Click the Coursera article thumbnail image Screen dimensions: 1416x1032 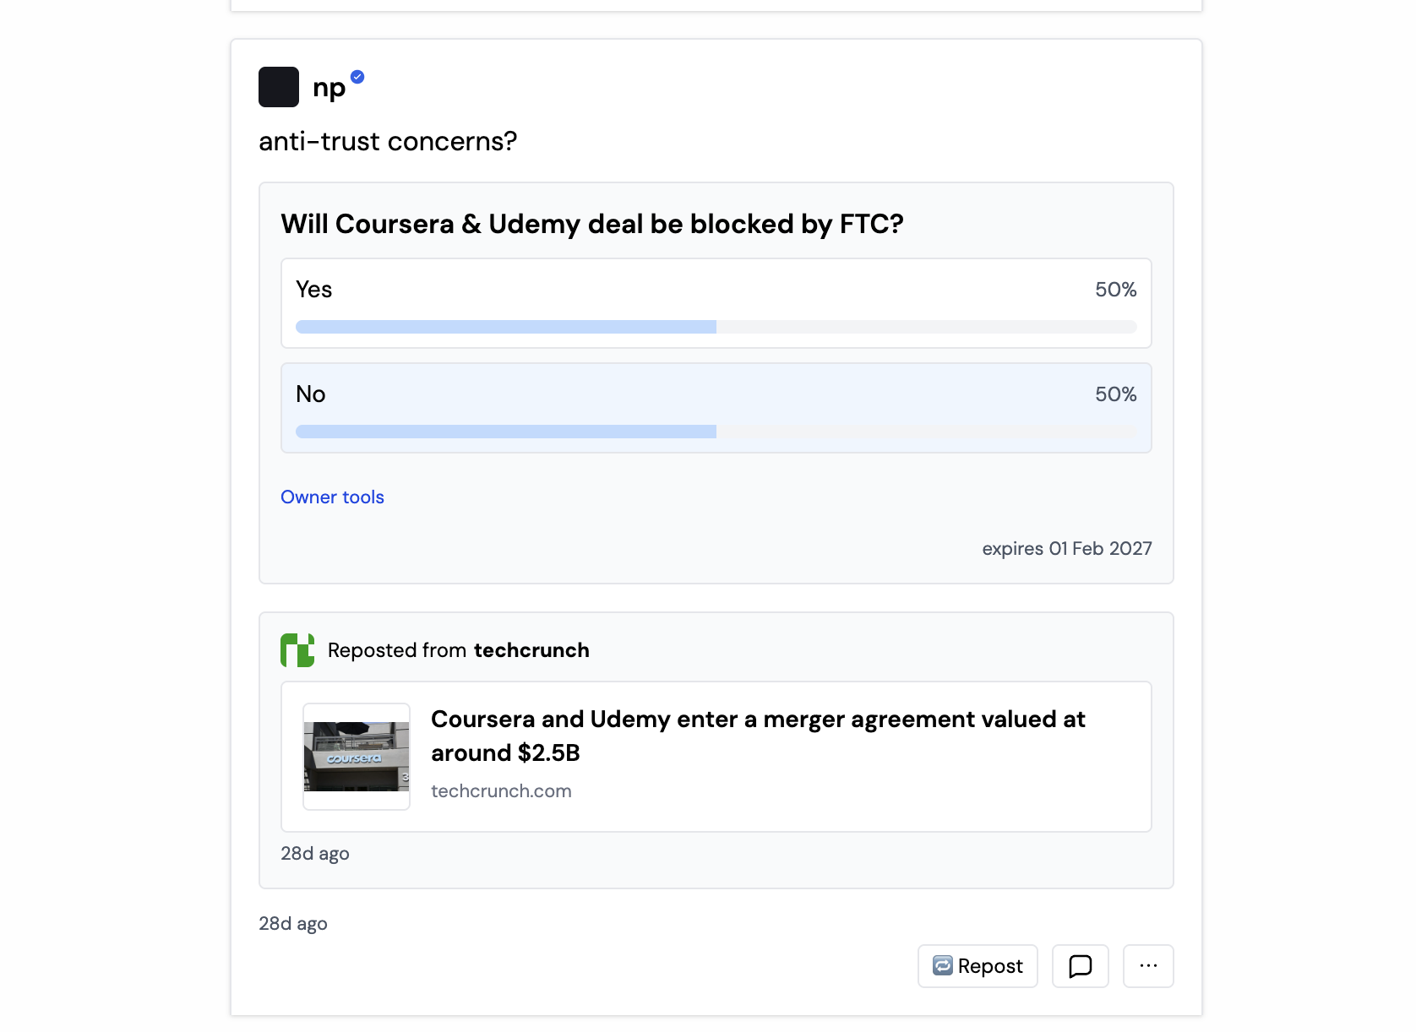[356, 756]
